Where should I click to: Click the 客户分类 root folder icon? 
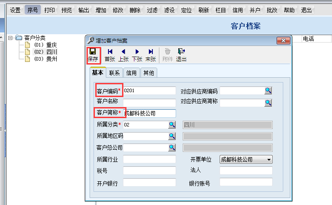(19, 38)
